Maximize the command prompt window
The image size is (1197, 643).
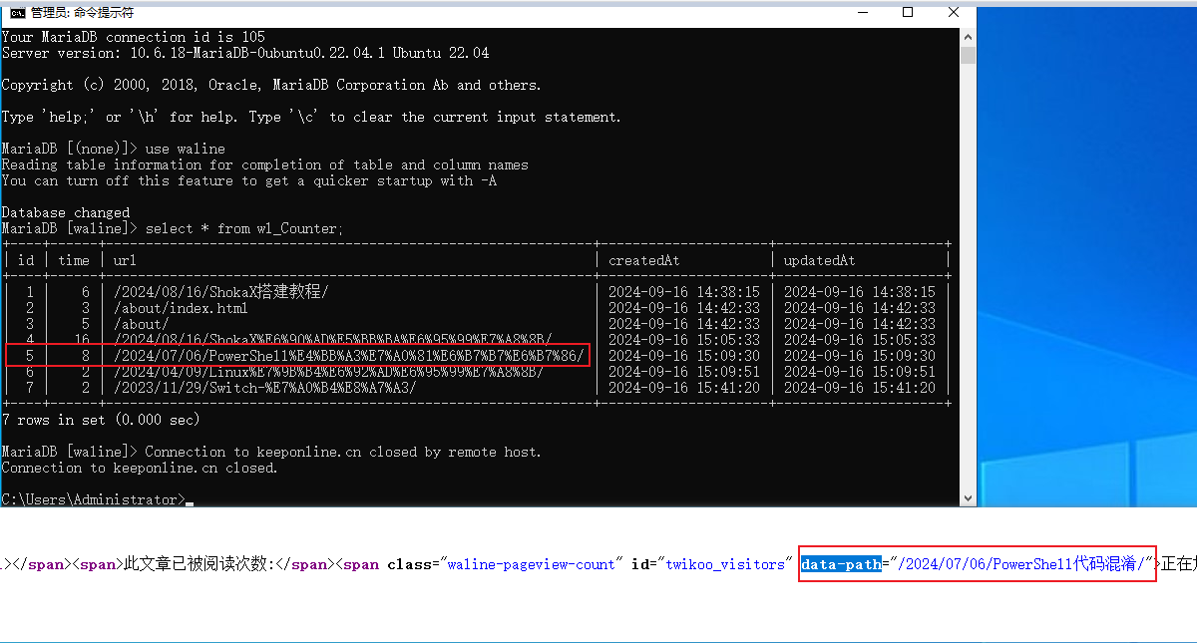tap(908, 12)
